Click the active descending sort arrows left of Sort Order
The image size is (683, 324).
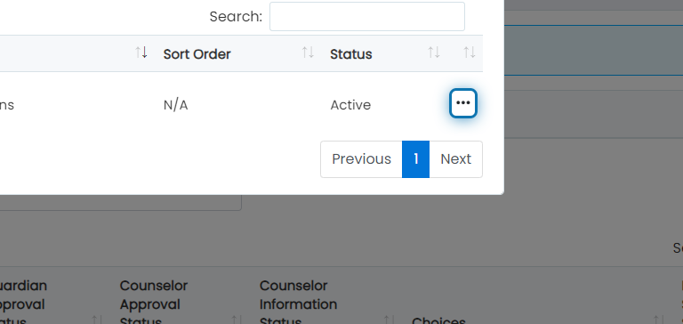click(x=141, y=53)
